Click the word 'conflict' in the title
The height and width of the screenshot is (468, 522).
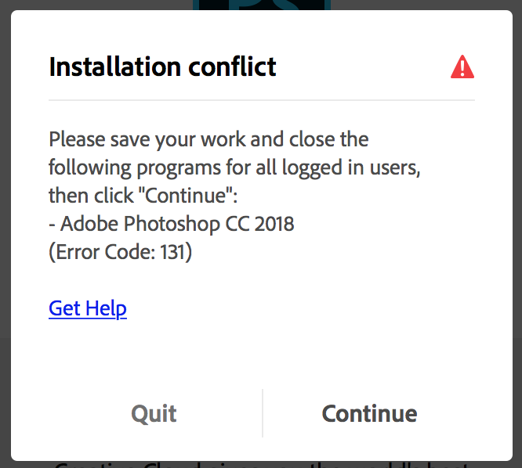click(232, 67)
